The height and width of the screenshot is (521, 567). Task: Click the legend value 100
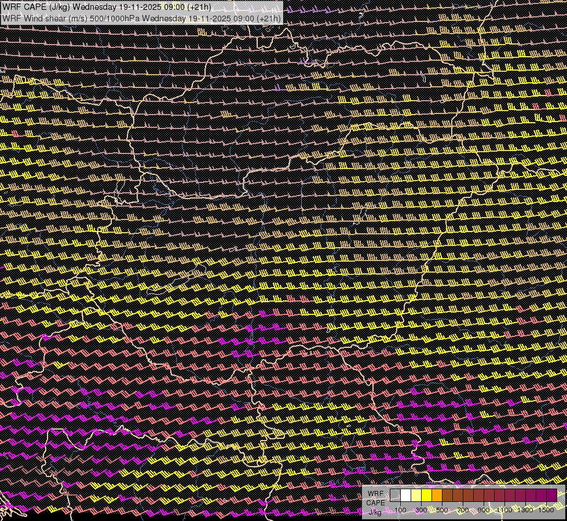pos(400,510)
